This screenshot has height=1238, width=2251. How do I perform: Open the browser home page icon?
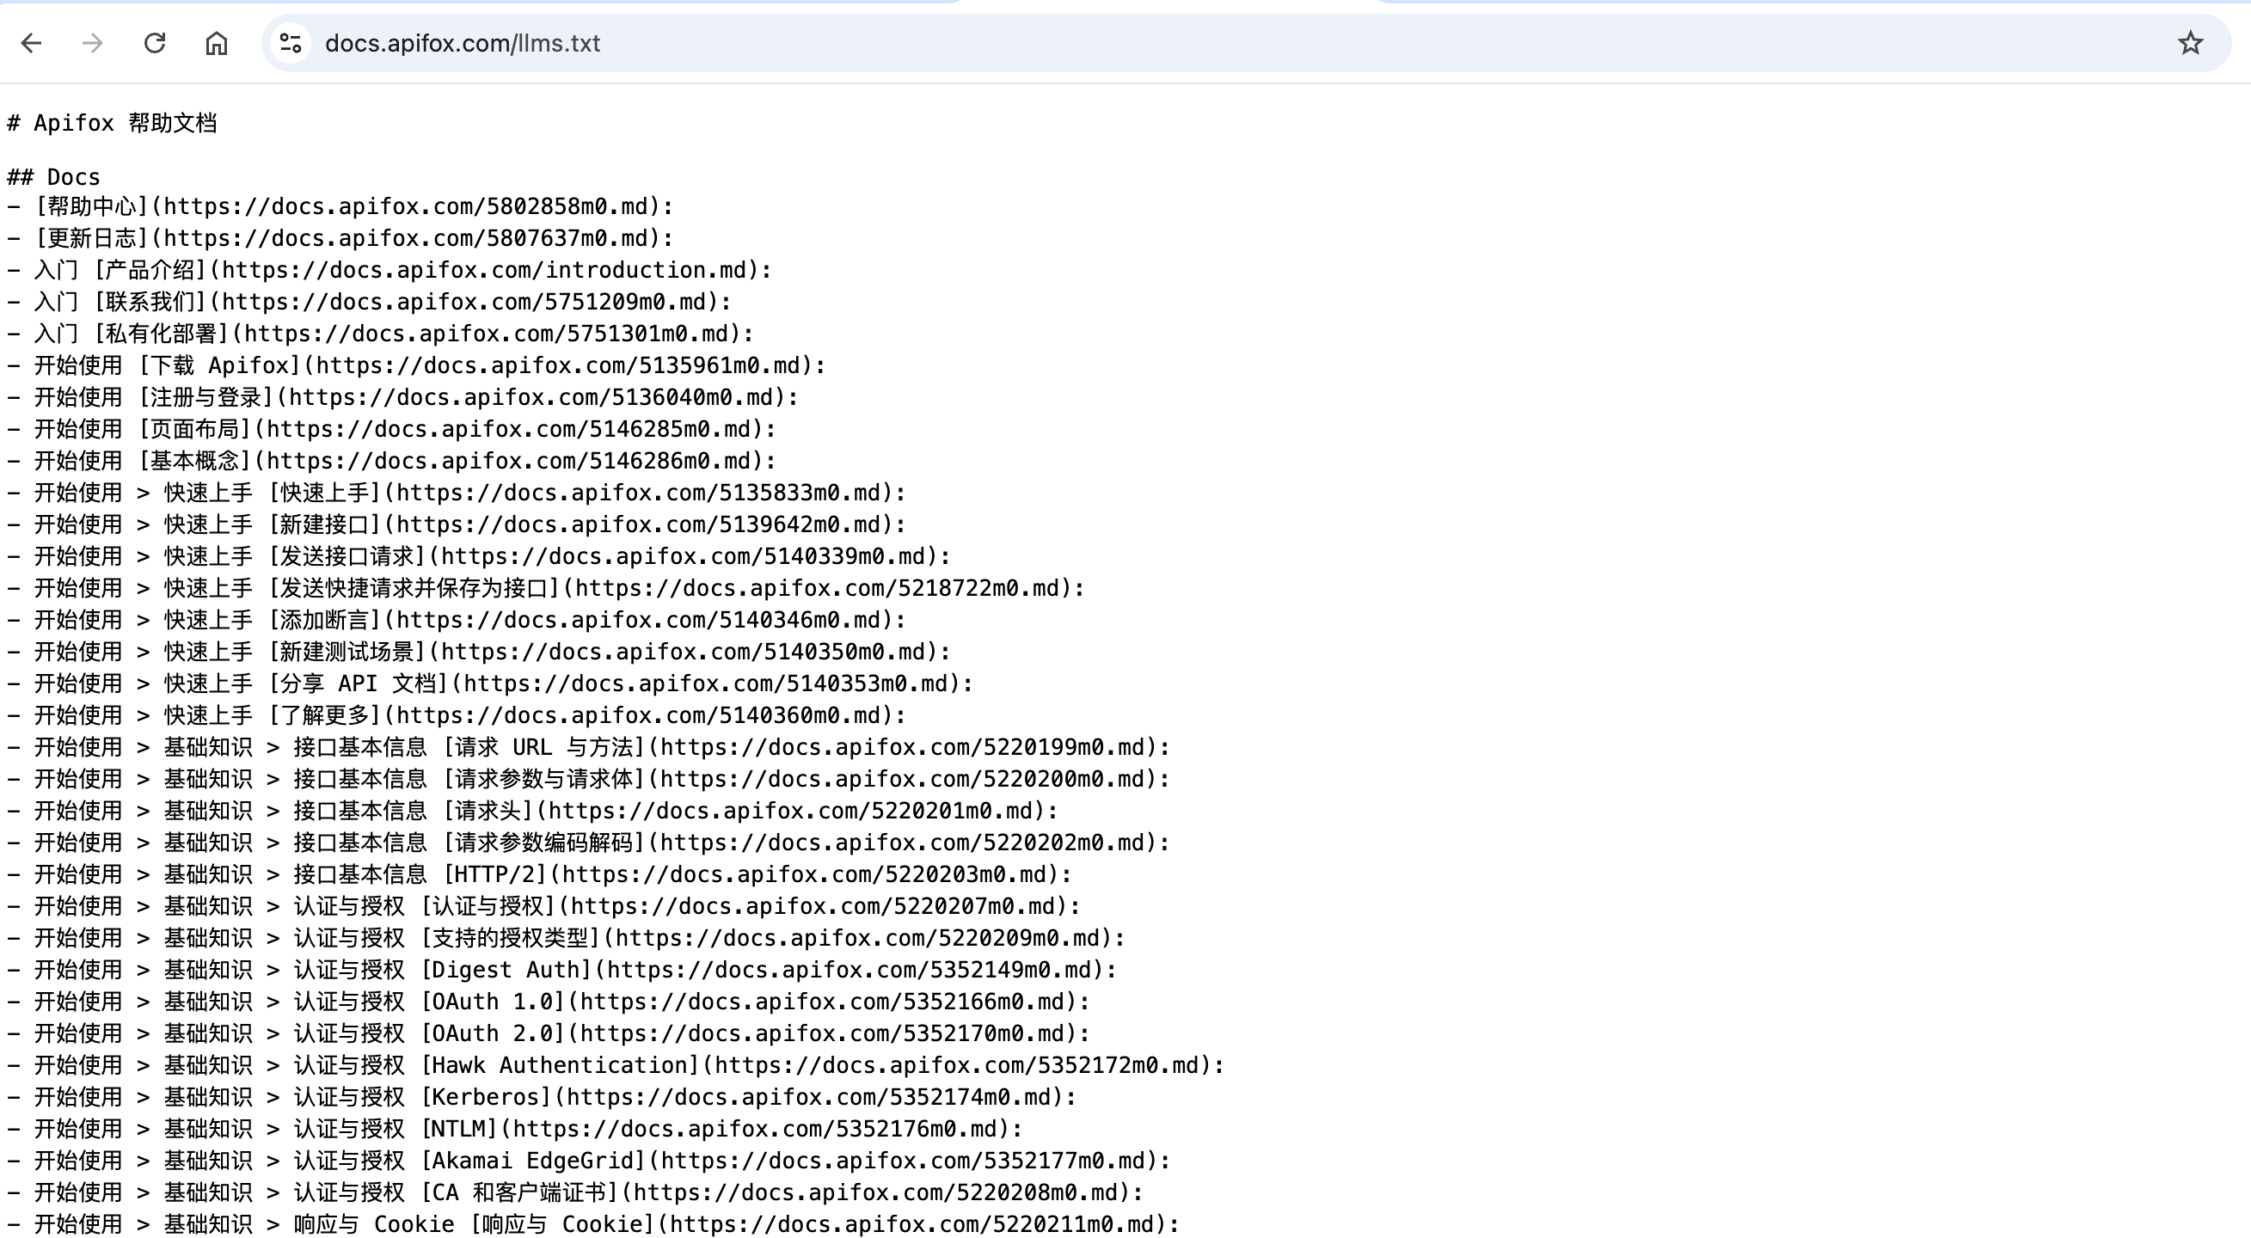[217, 43]
